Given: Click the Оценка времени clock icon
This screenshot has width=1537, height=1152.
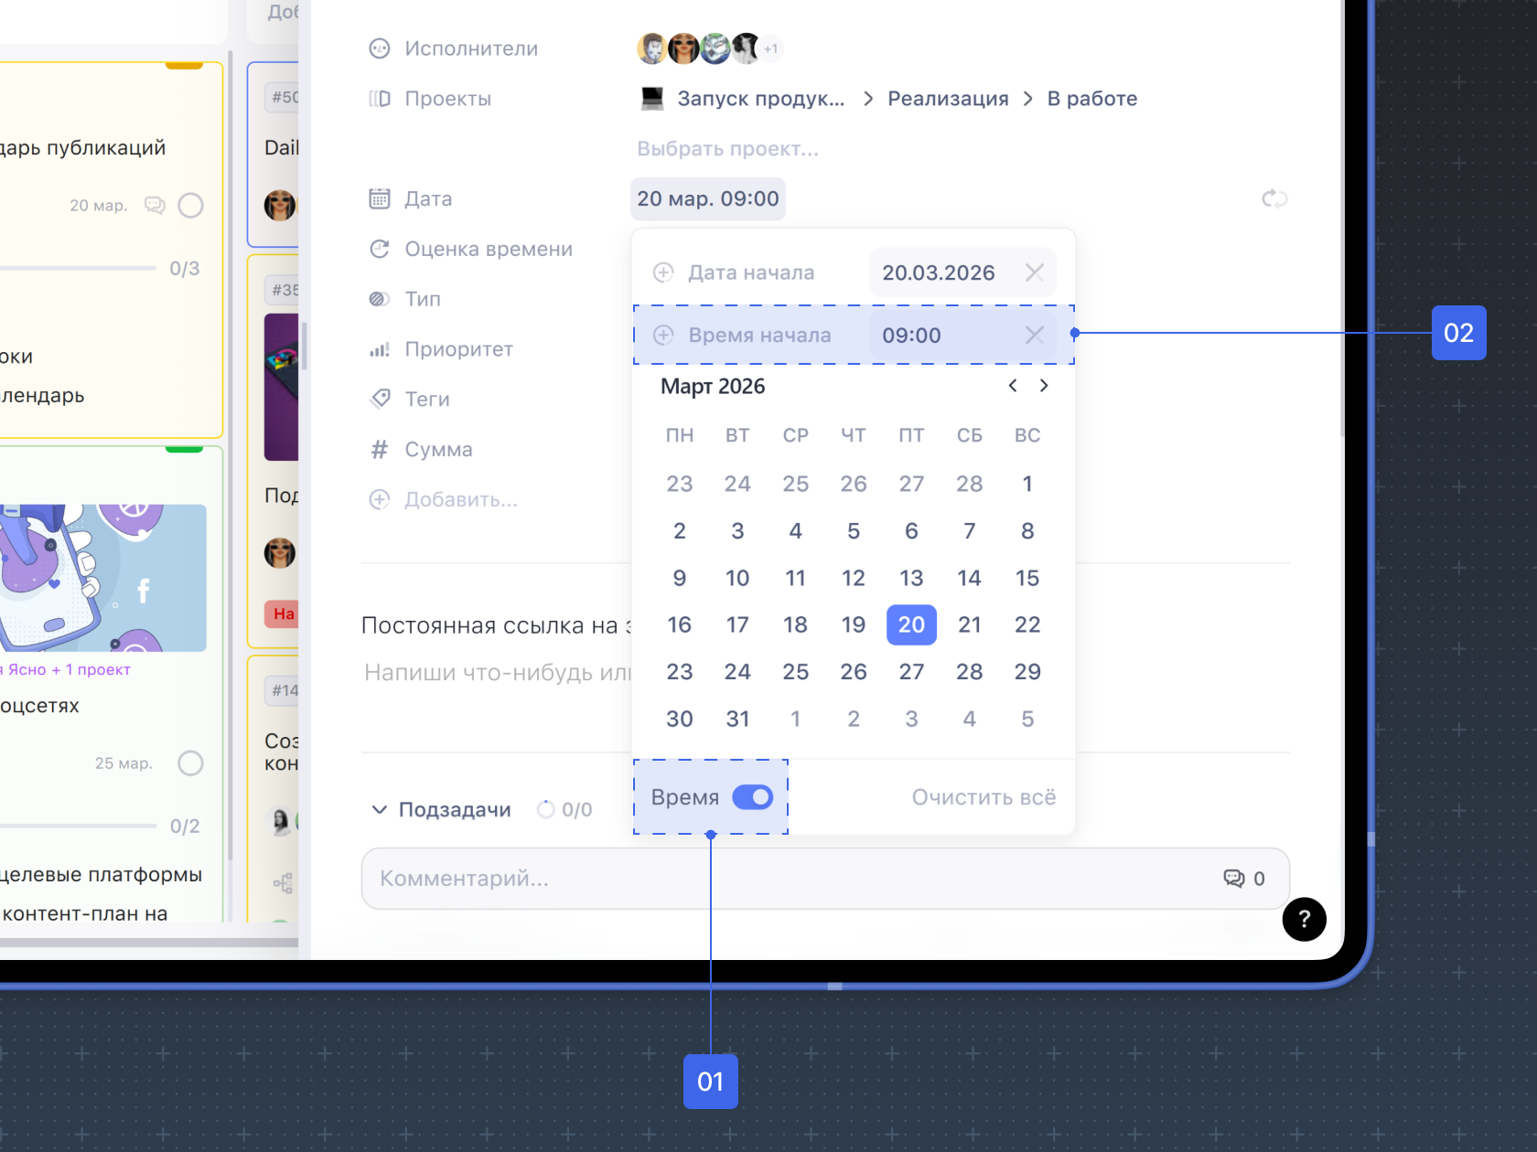Looking at the screenshot, I should (379, 249).
